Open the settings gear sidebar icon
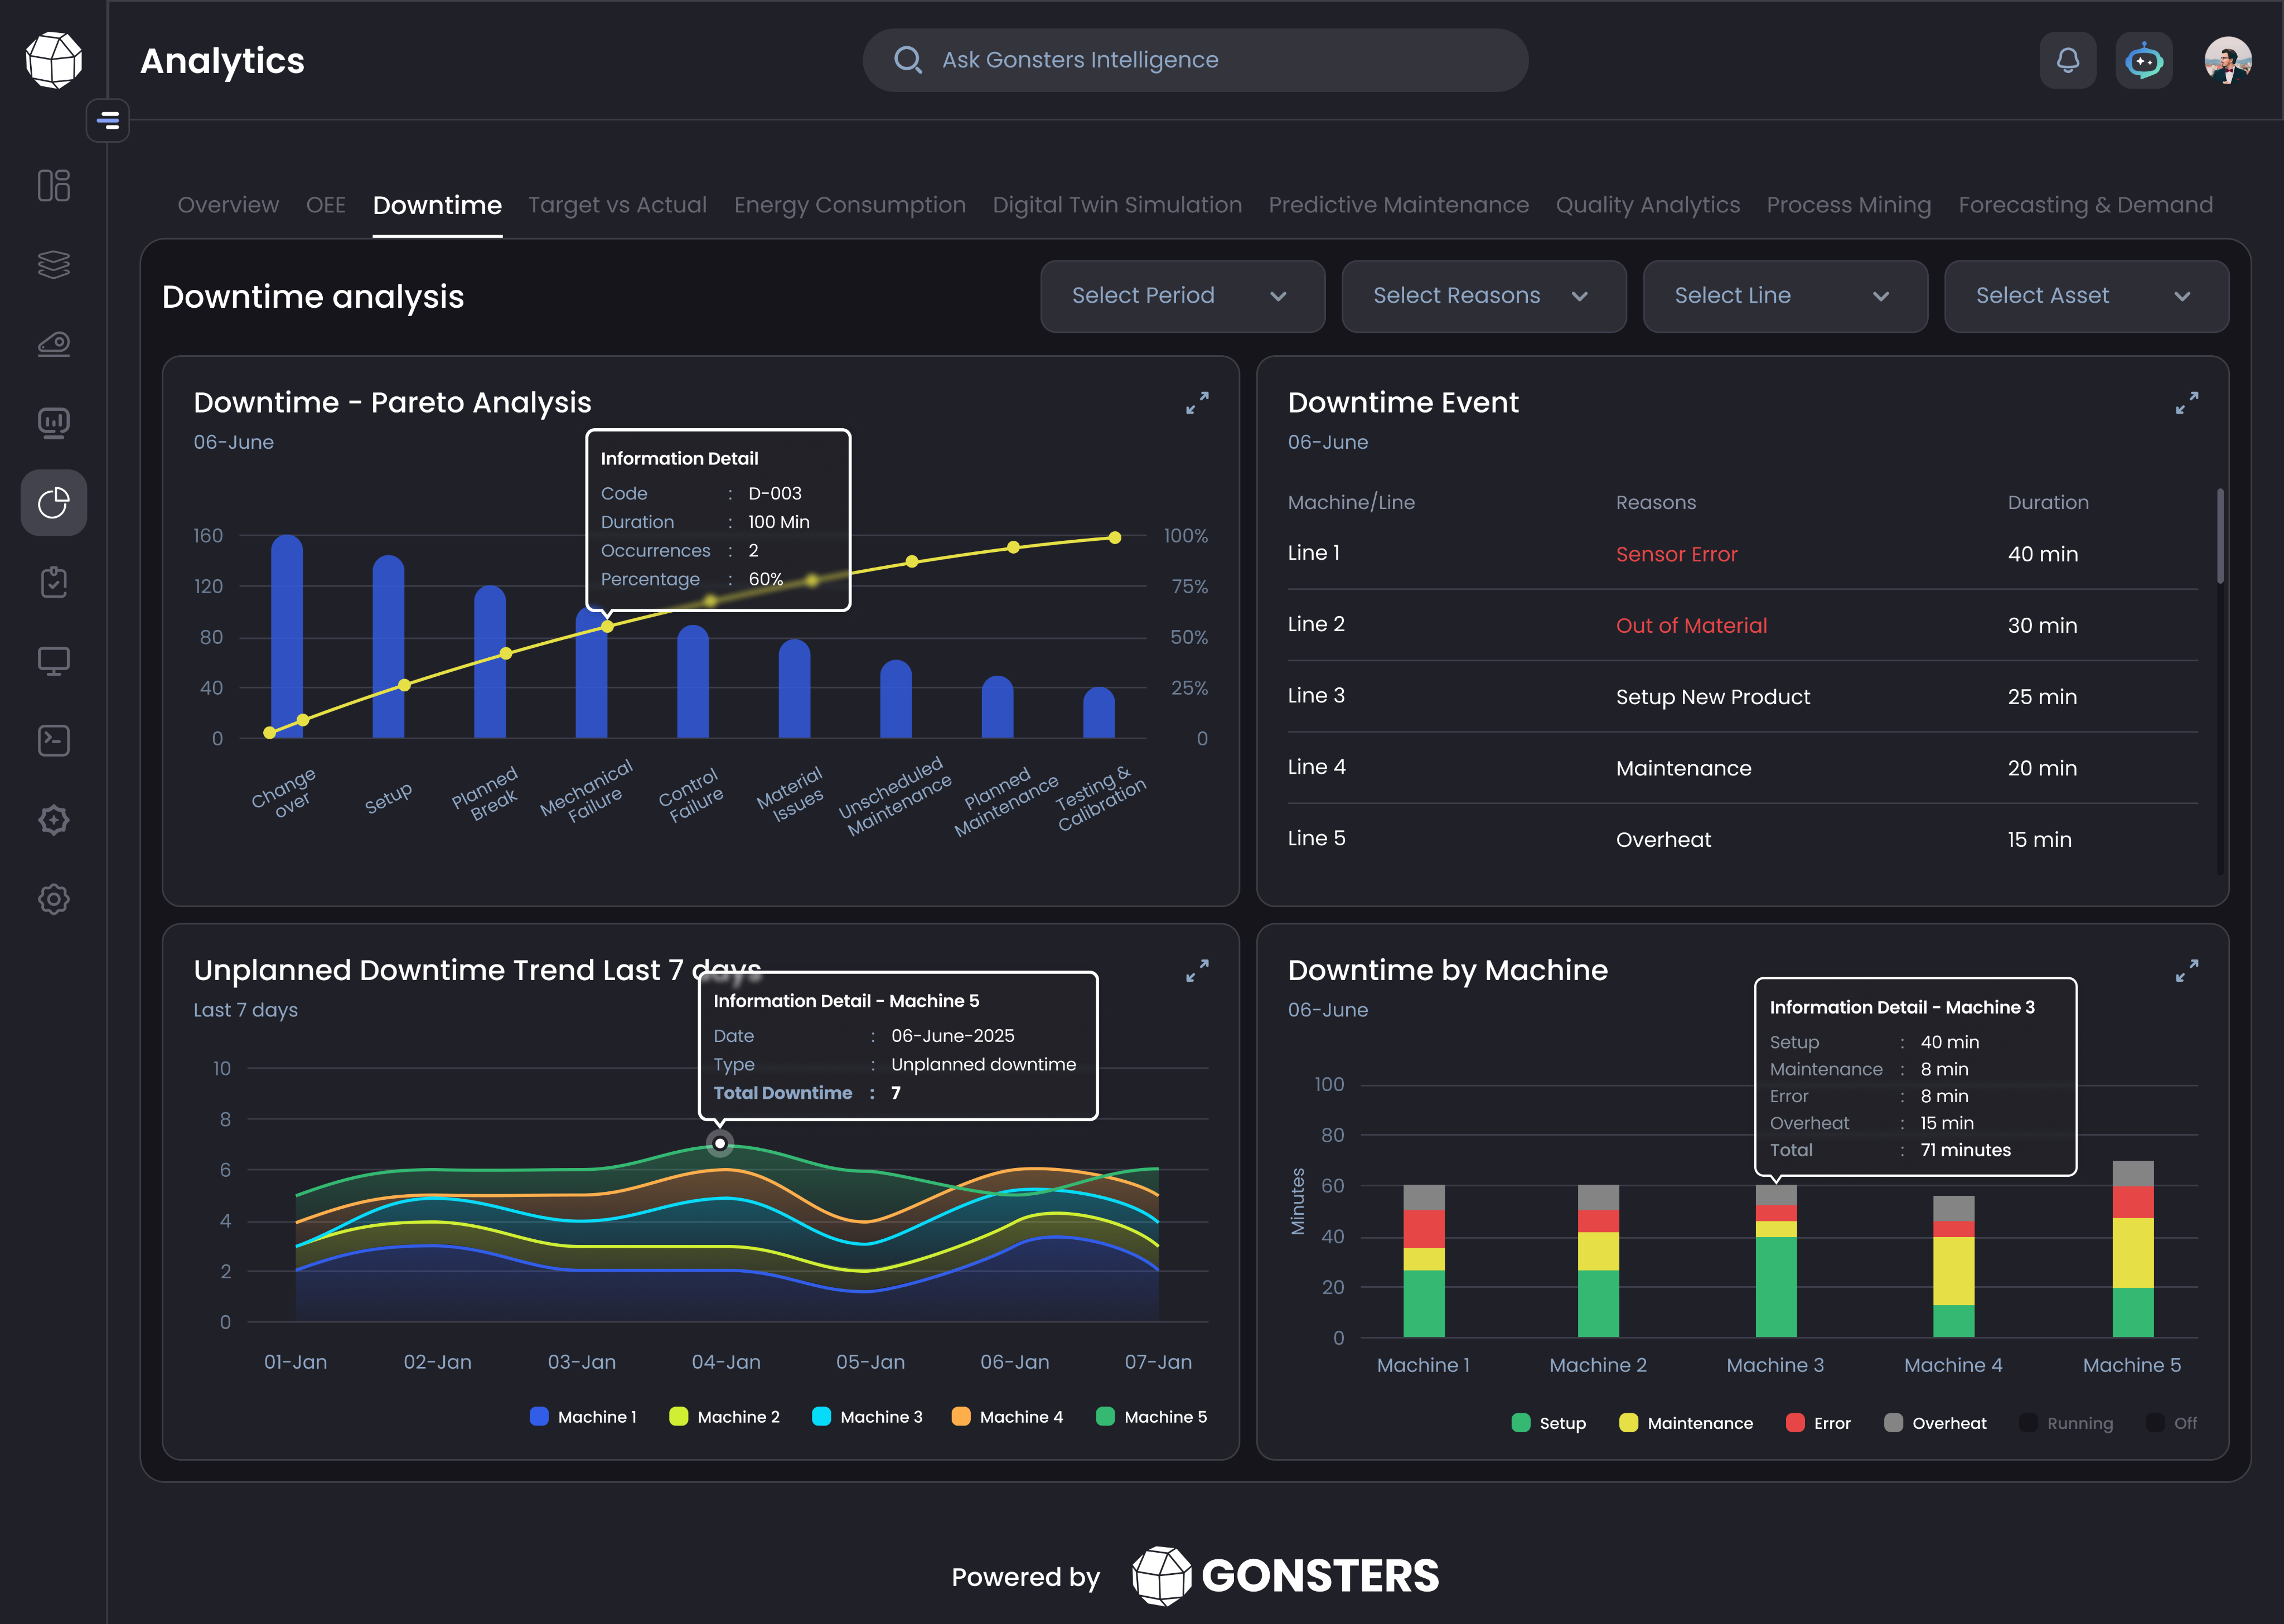 click(54, 899)
